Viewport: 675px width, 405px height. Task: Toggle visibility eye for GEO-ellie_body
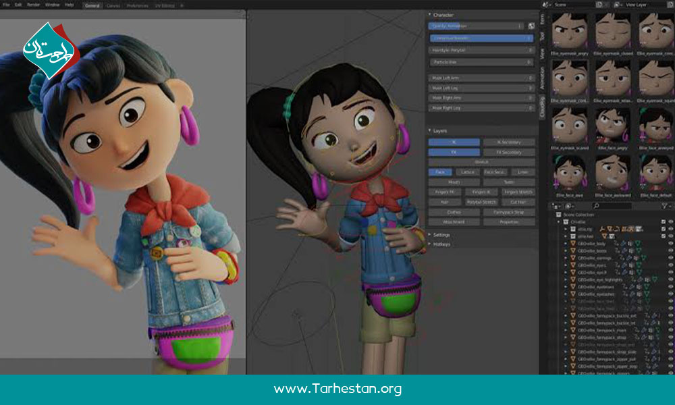(670, 244)
